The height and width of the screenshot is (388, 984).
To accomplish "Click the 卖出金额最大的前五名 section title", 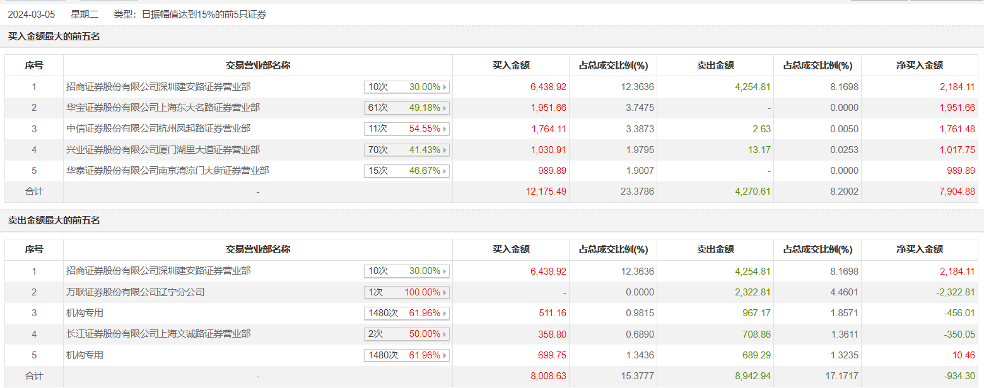I will click(x=54, y=220).
